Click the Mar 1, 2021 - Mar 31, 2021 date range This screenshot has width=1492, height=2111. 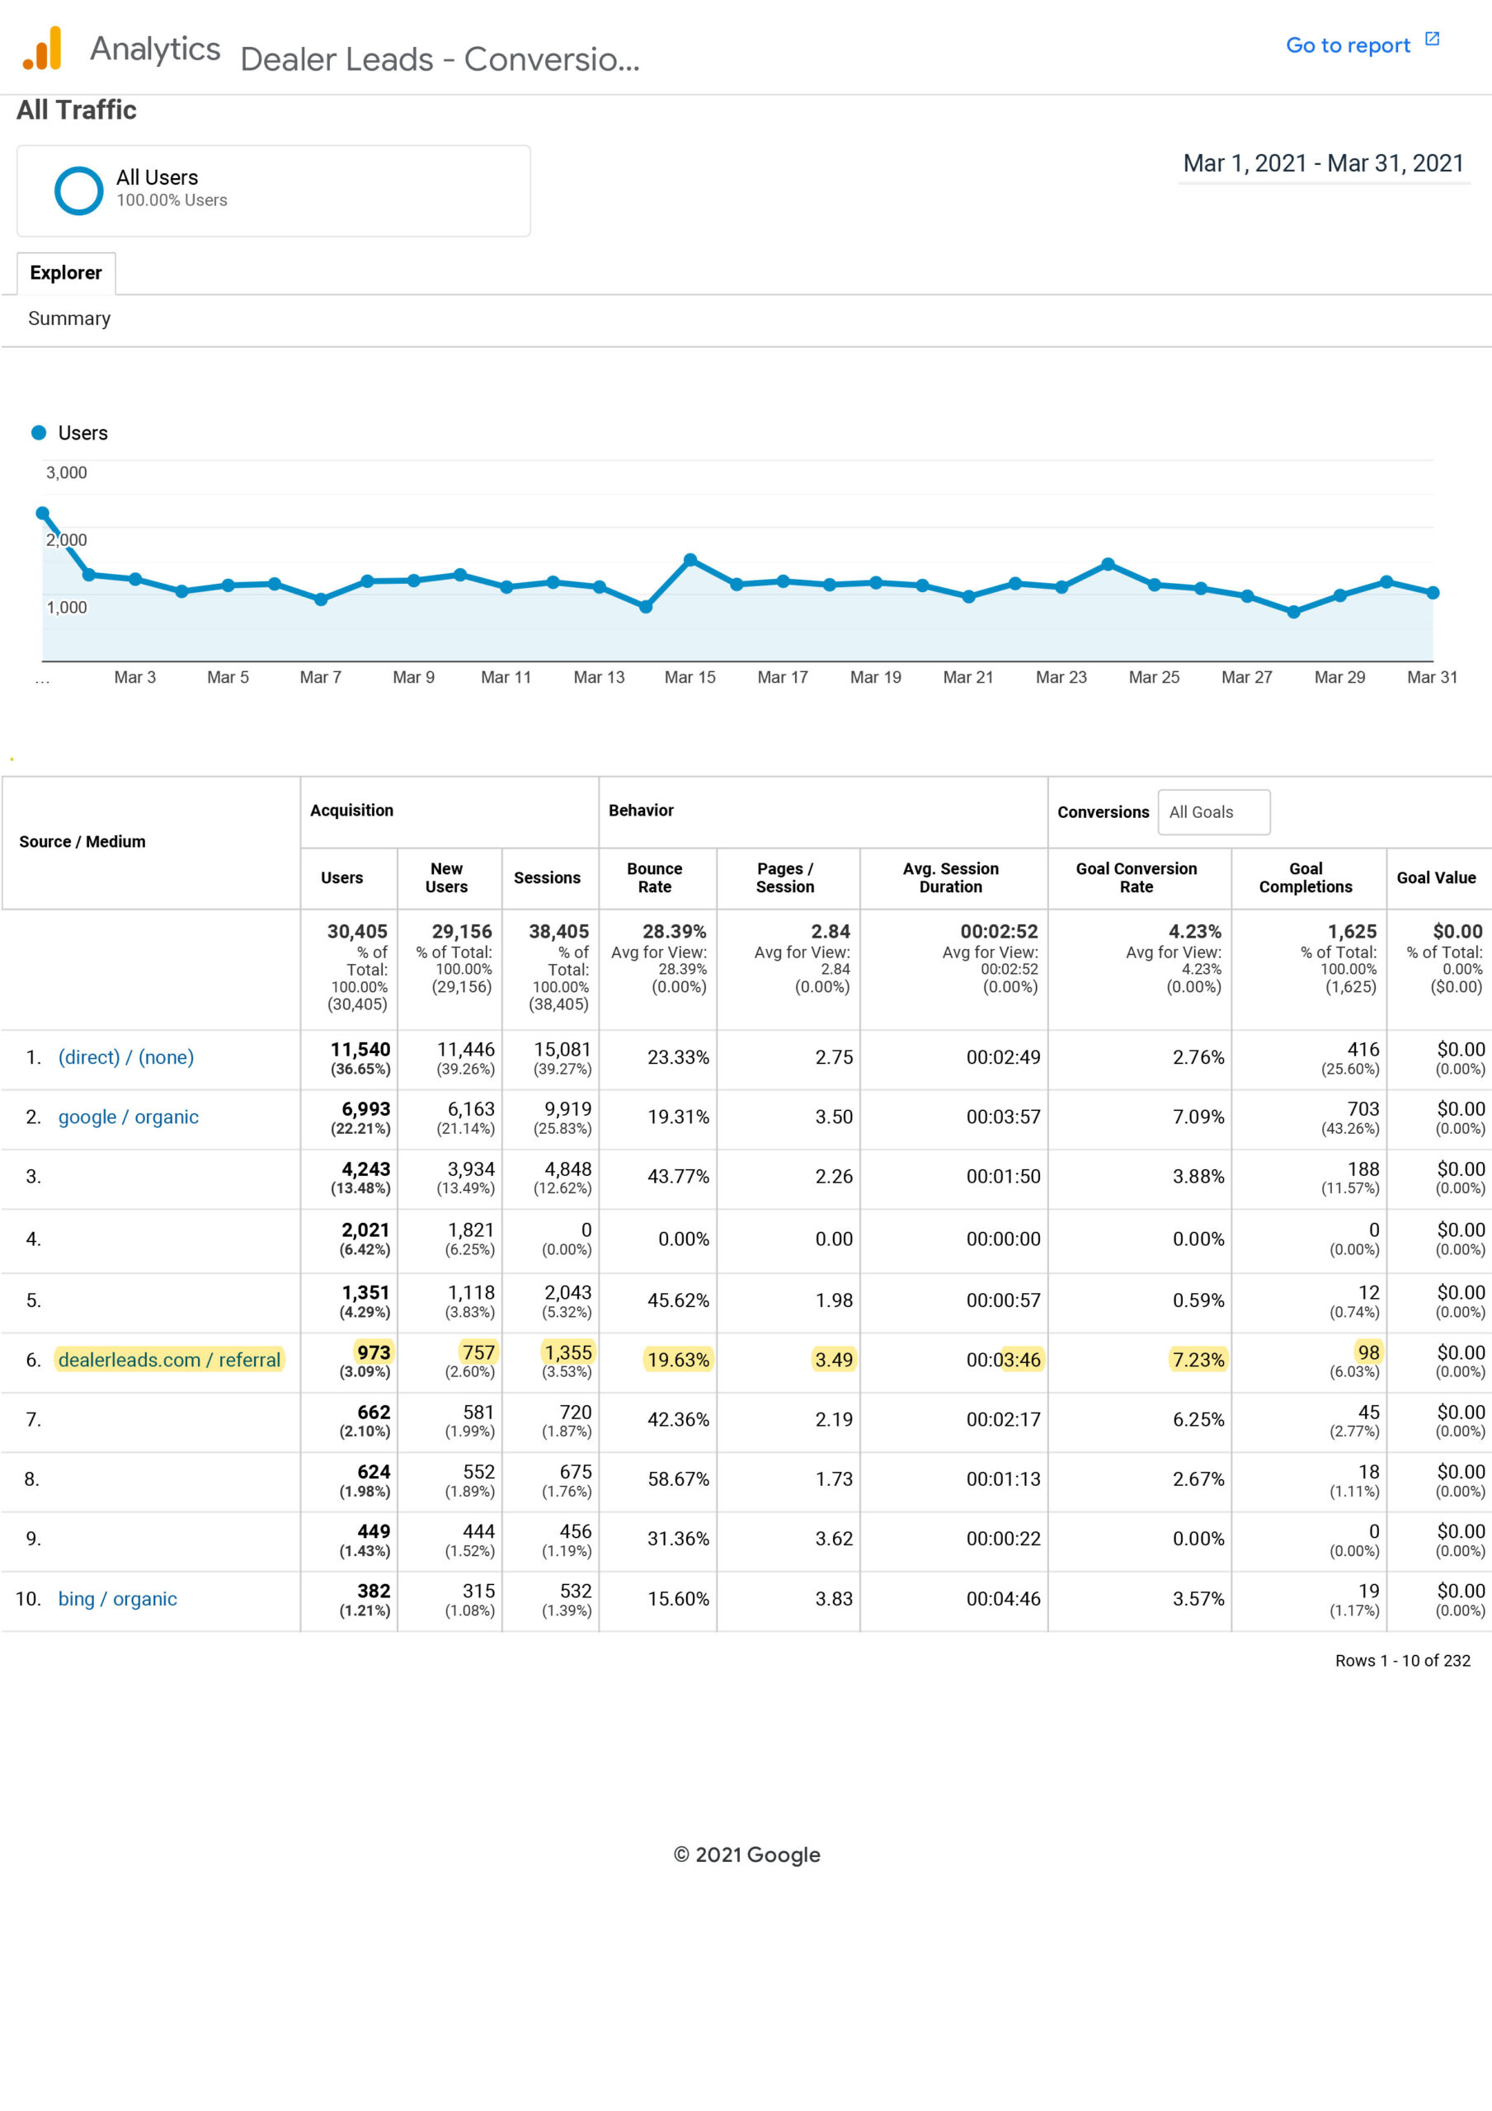(x=1323, y=163)
